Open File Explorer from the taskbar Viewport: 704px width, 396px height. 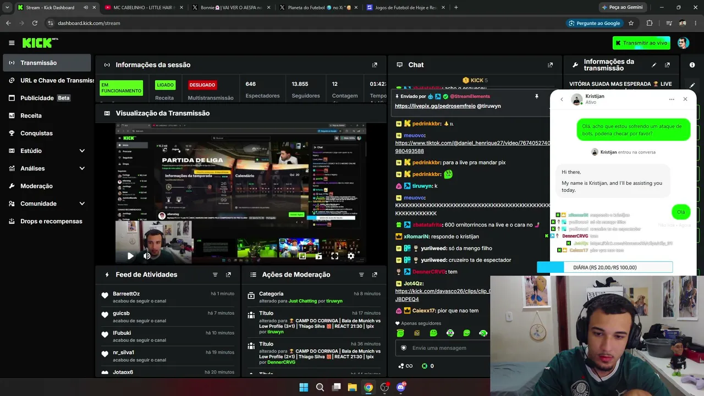(352, 387)
